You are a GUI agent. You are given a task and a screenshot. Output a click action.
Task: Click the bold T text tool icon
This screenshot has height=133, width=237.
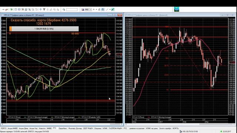click(x=44, y=10)
